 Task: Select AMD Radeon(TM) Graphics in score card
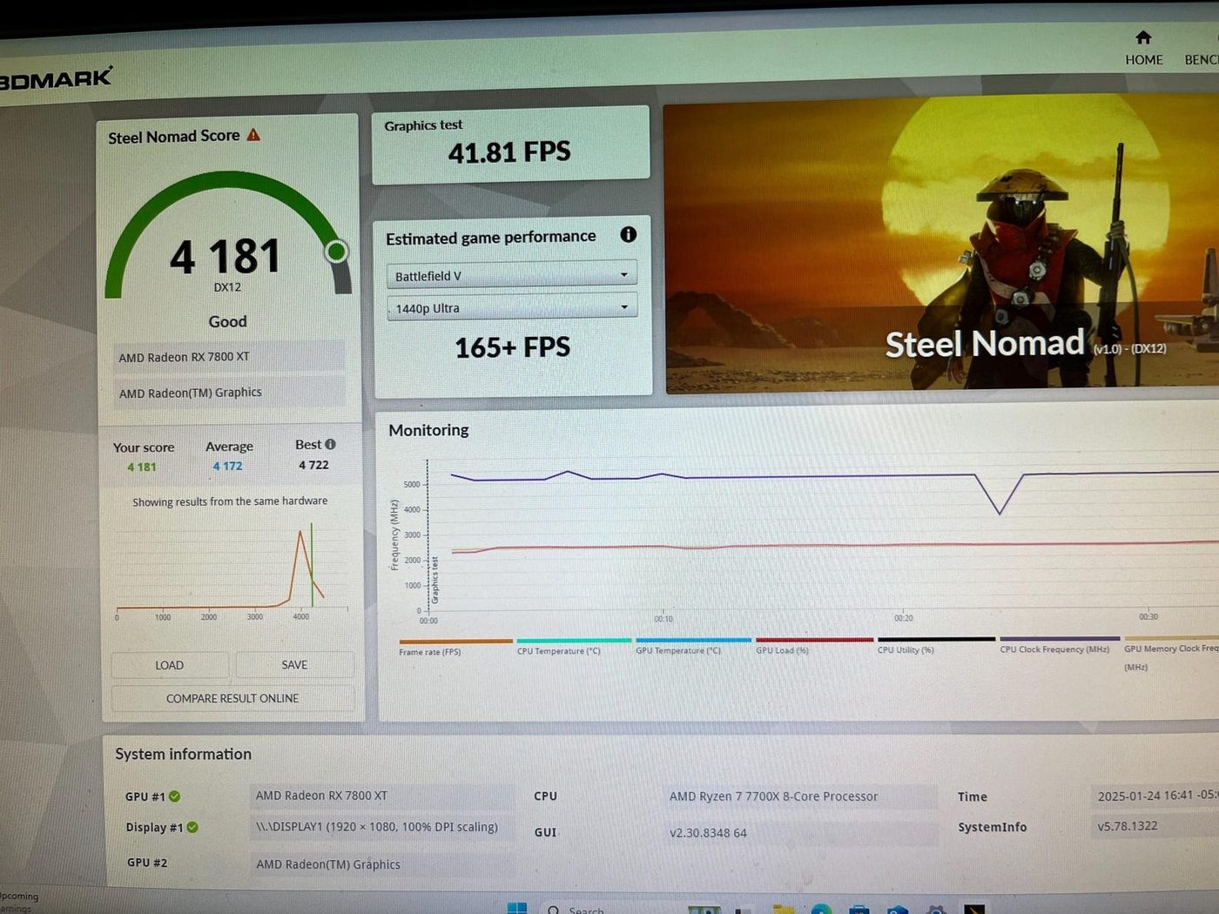click(229, 393)
